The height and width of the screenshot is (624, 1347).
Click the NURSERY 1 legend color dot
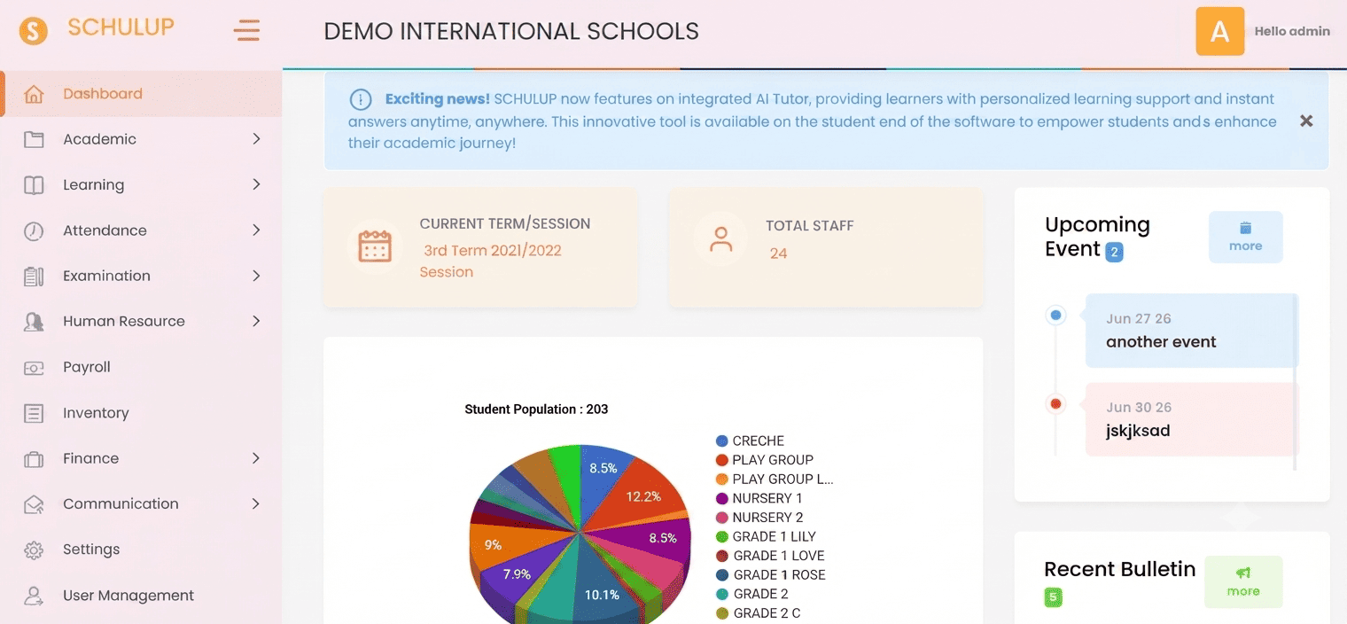721,498
